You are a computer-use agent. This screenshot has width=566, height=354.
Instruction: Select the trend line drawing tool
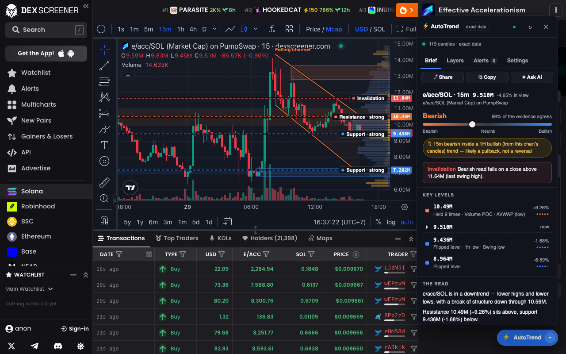point(104,65)
